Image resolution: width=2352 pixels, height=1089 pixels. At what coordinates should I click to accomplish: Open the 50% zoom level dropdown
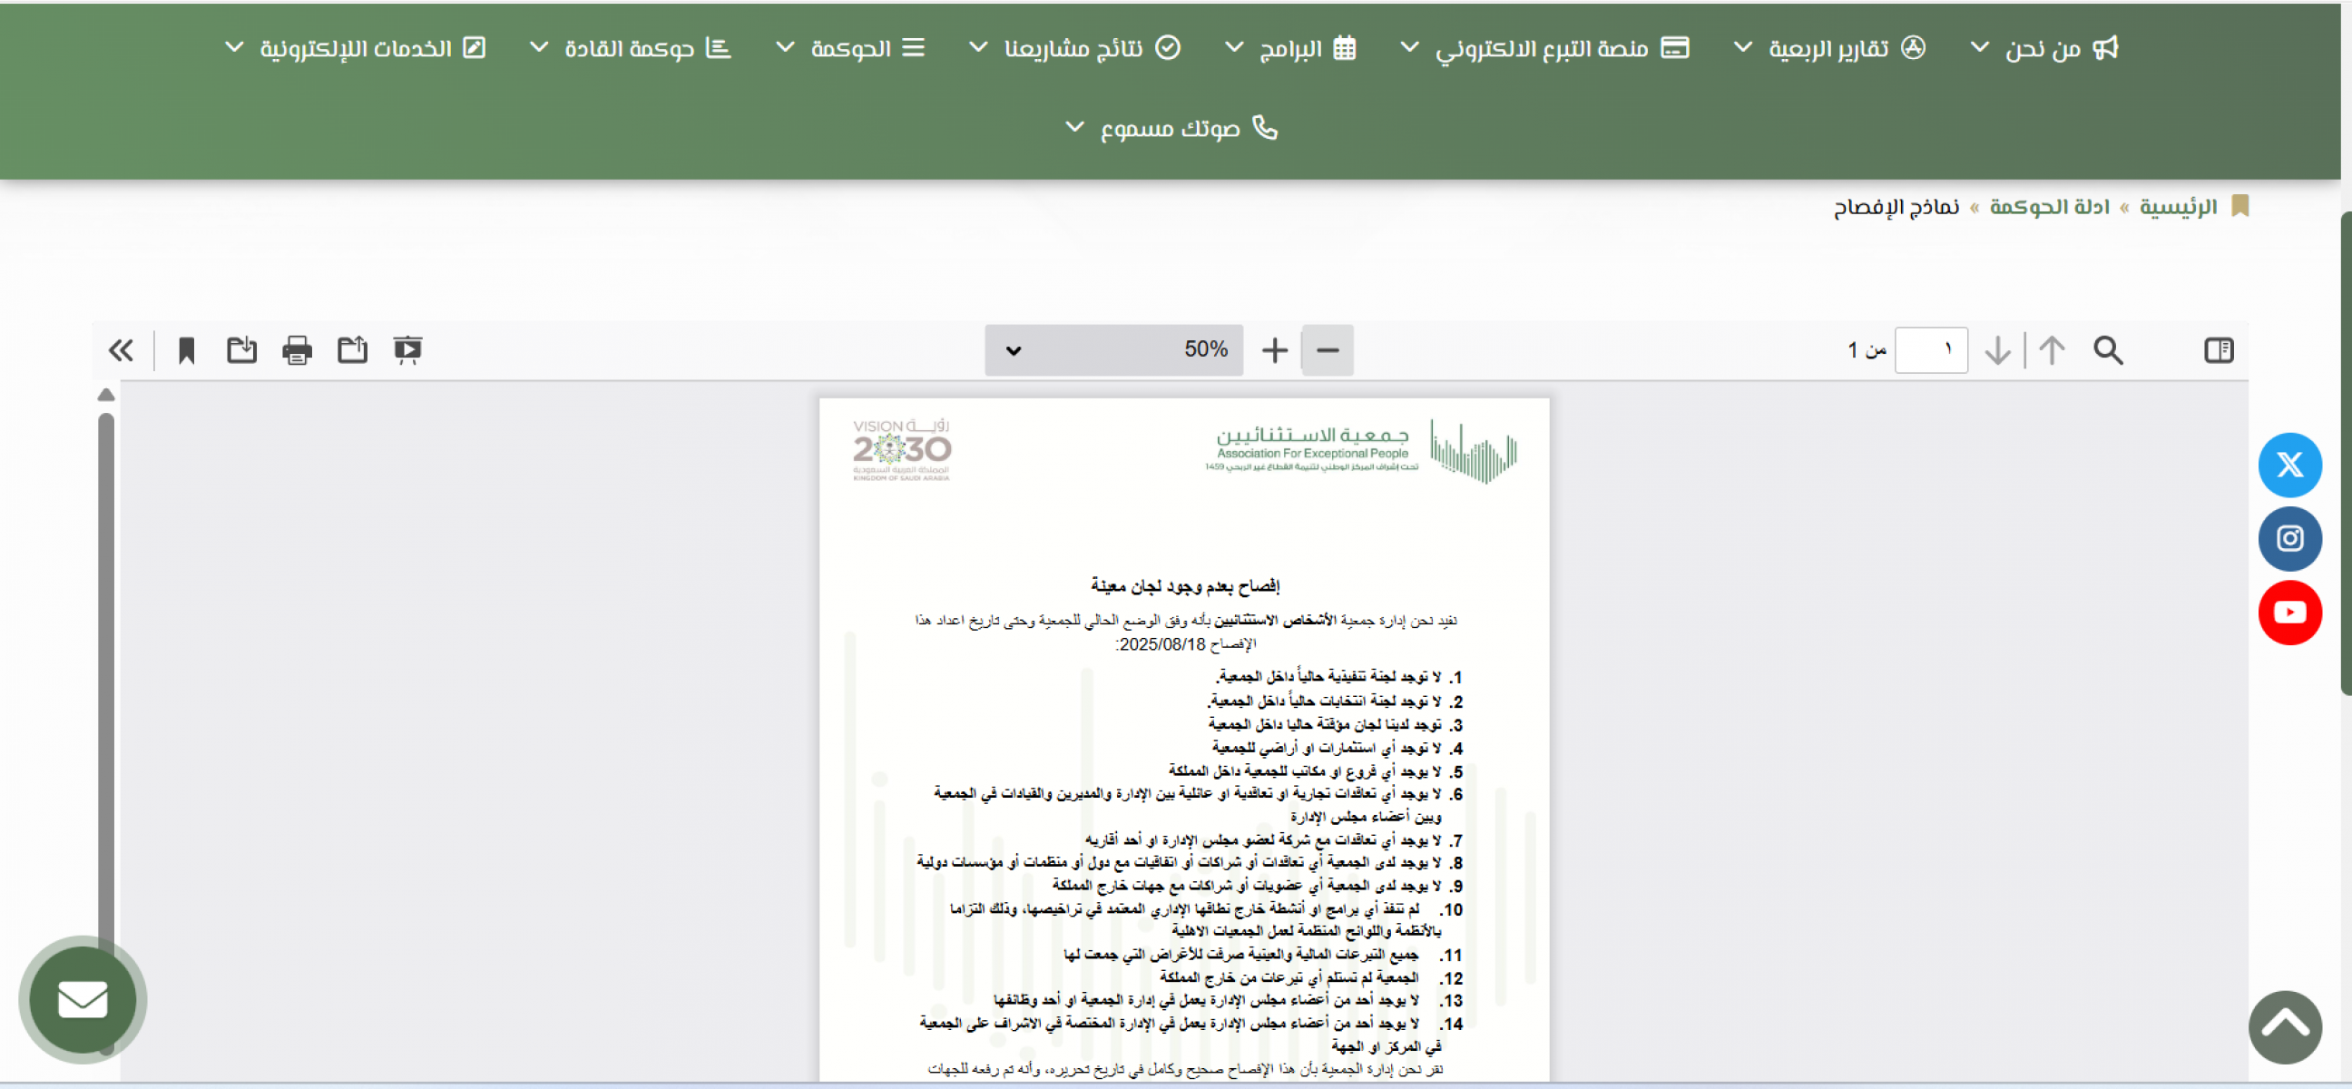coord(1112,350)
